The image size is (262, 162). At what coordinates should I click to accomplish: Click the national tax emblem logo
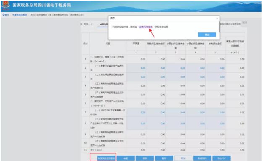pos(5,5)
